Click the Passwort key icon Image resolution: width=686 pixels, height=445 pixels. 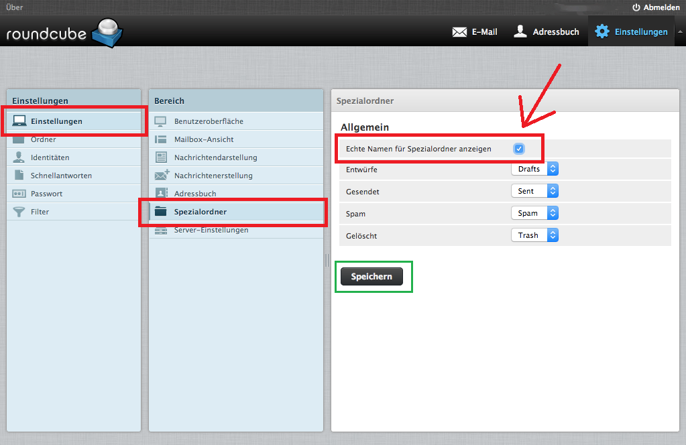click(19, 193)
